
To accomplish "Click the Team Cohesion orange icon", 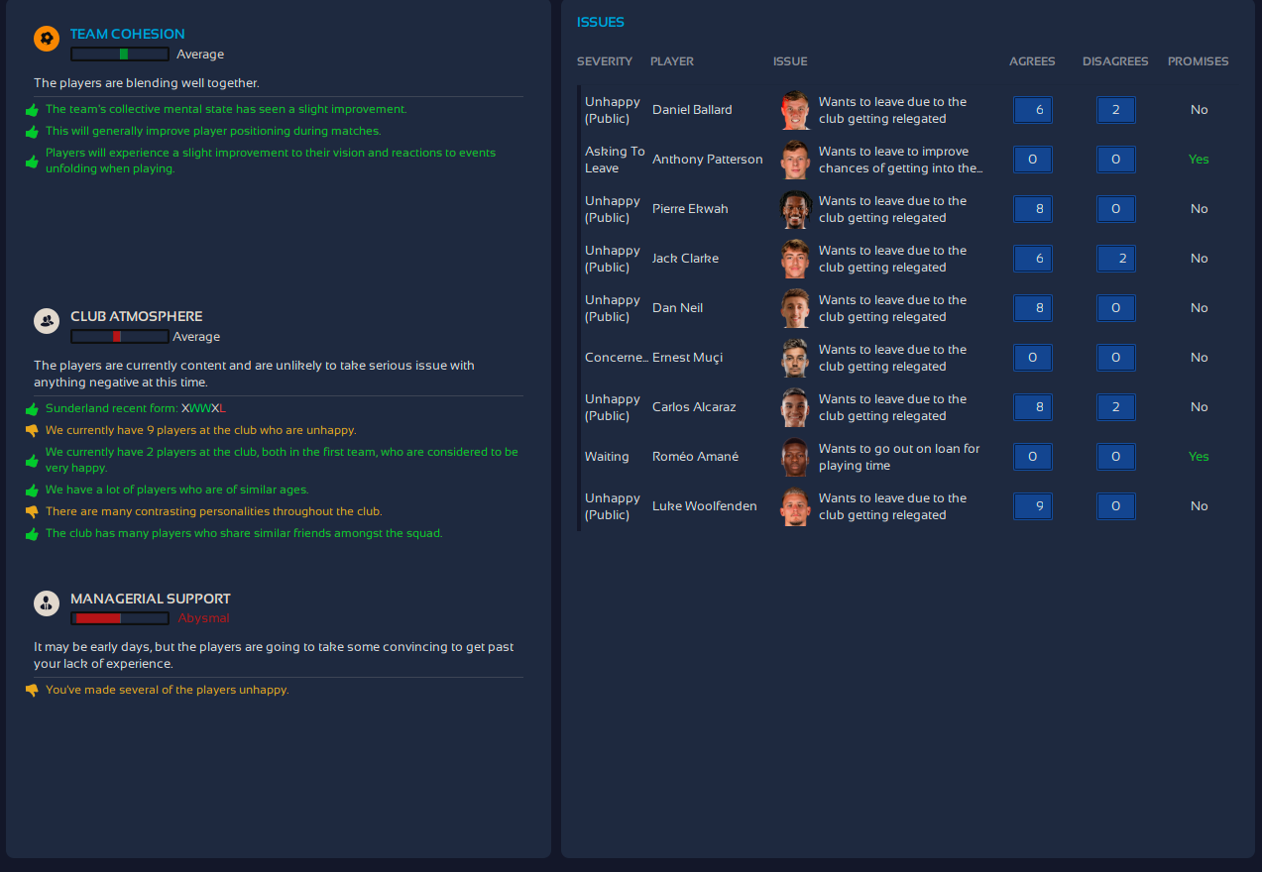I will click(x=47, y=39).
